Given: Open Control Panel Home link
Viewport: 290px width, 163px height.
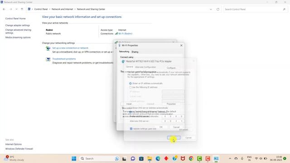Looking at the screenshot, I should point(15,19).
